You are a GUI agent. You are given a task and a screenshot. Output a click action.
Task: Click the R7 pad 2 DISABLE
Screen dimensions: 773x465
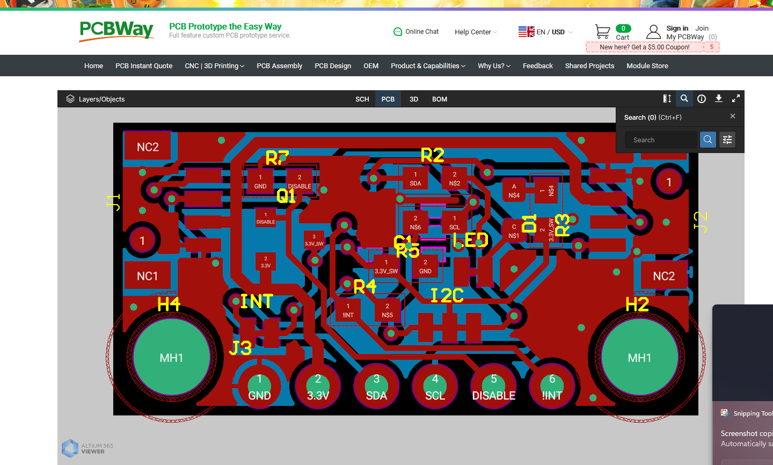tap(300, 182)
